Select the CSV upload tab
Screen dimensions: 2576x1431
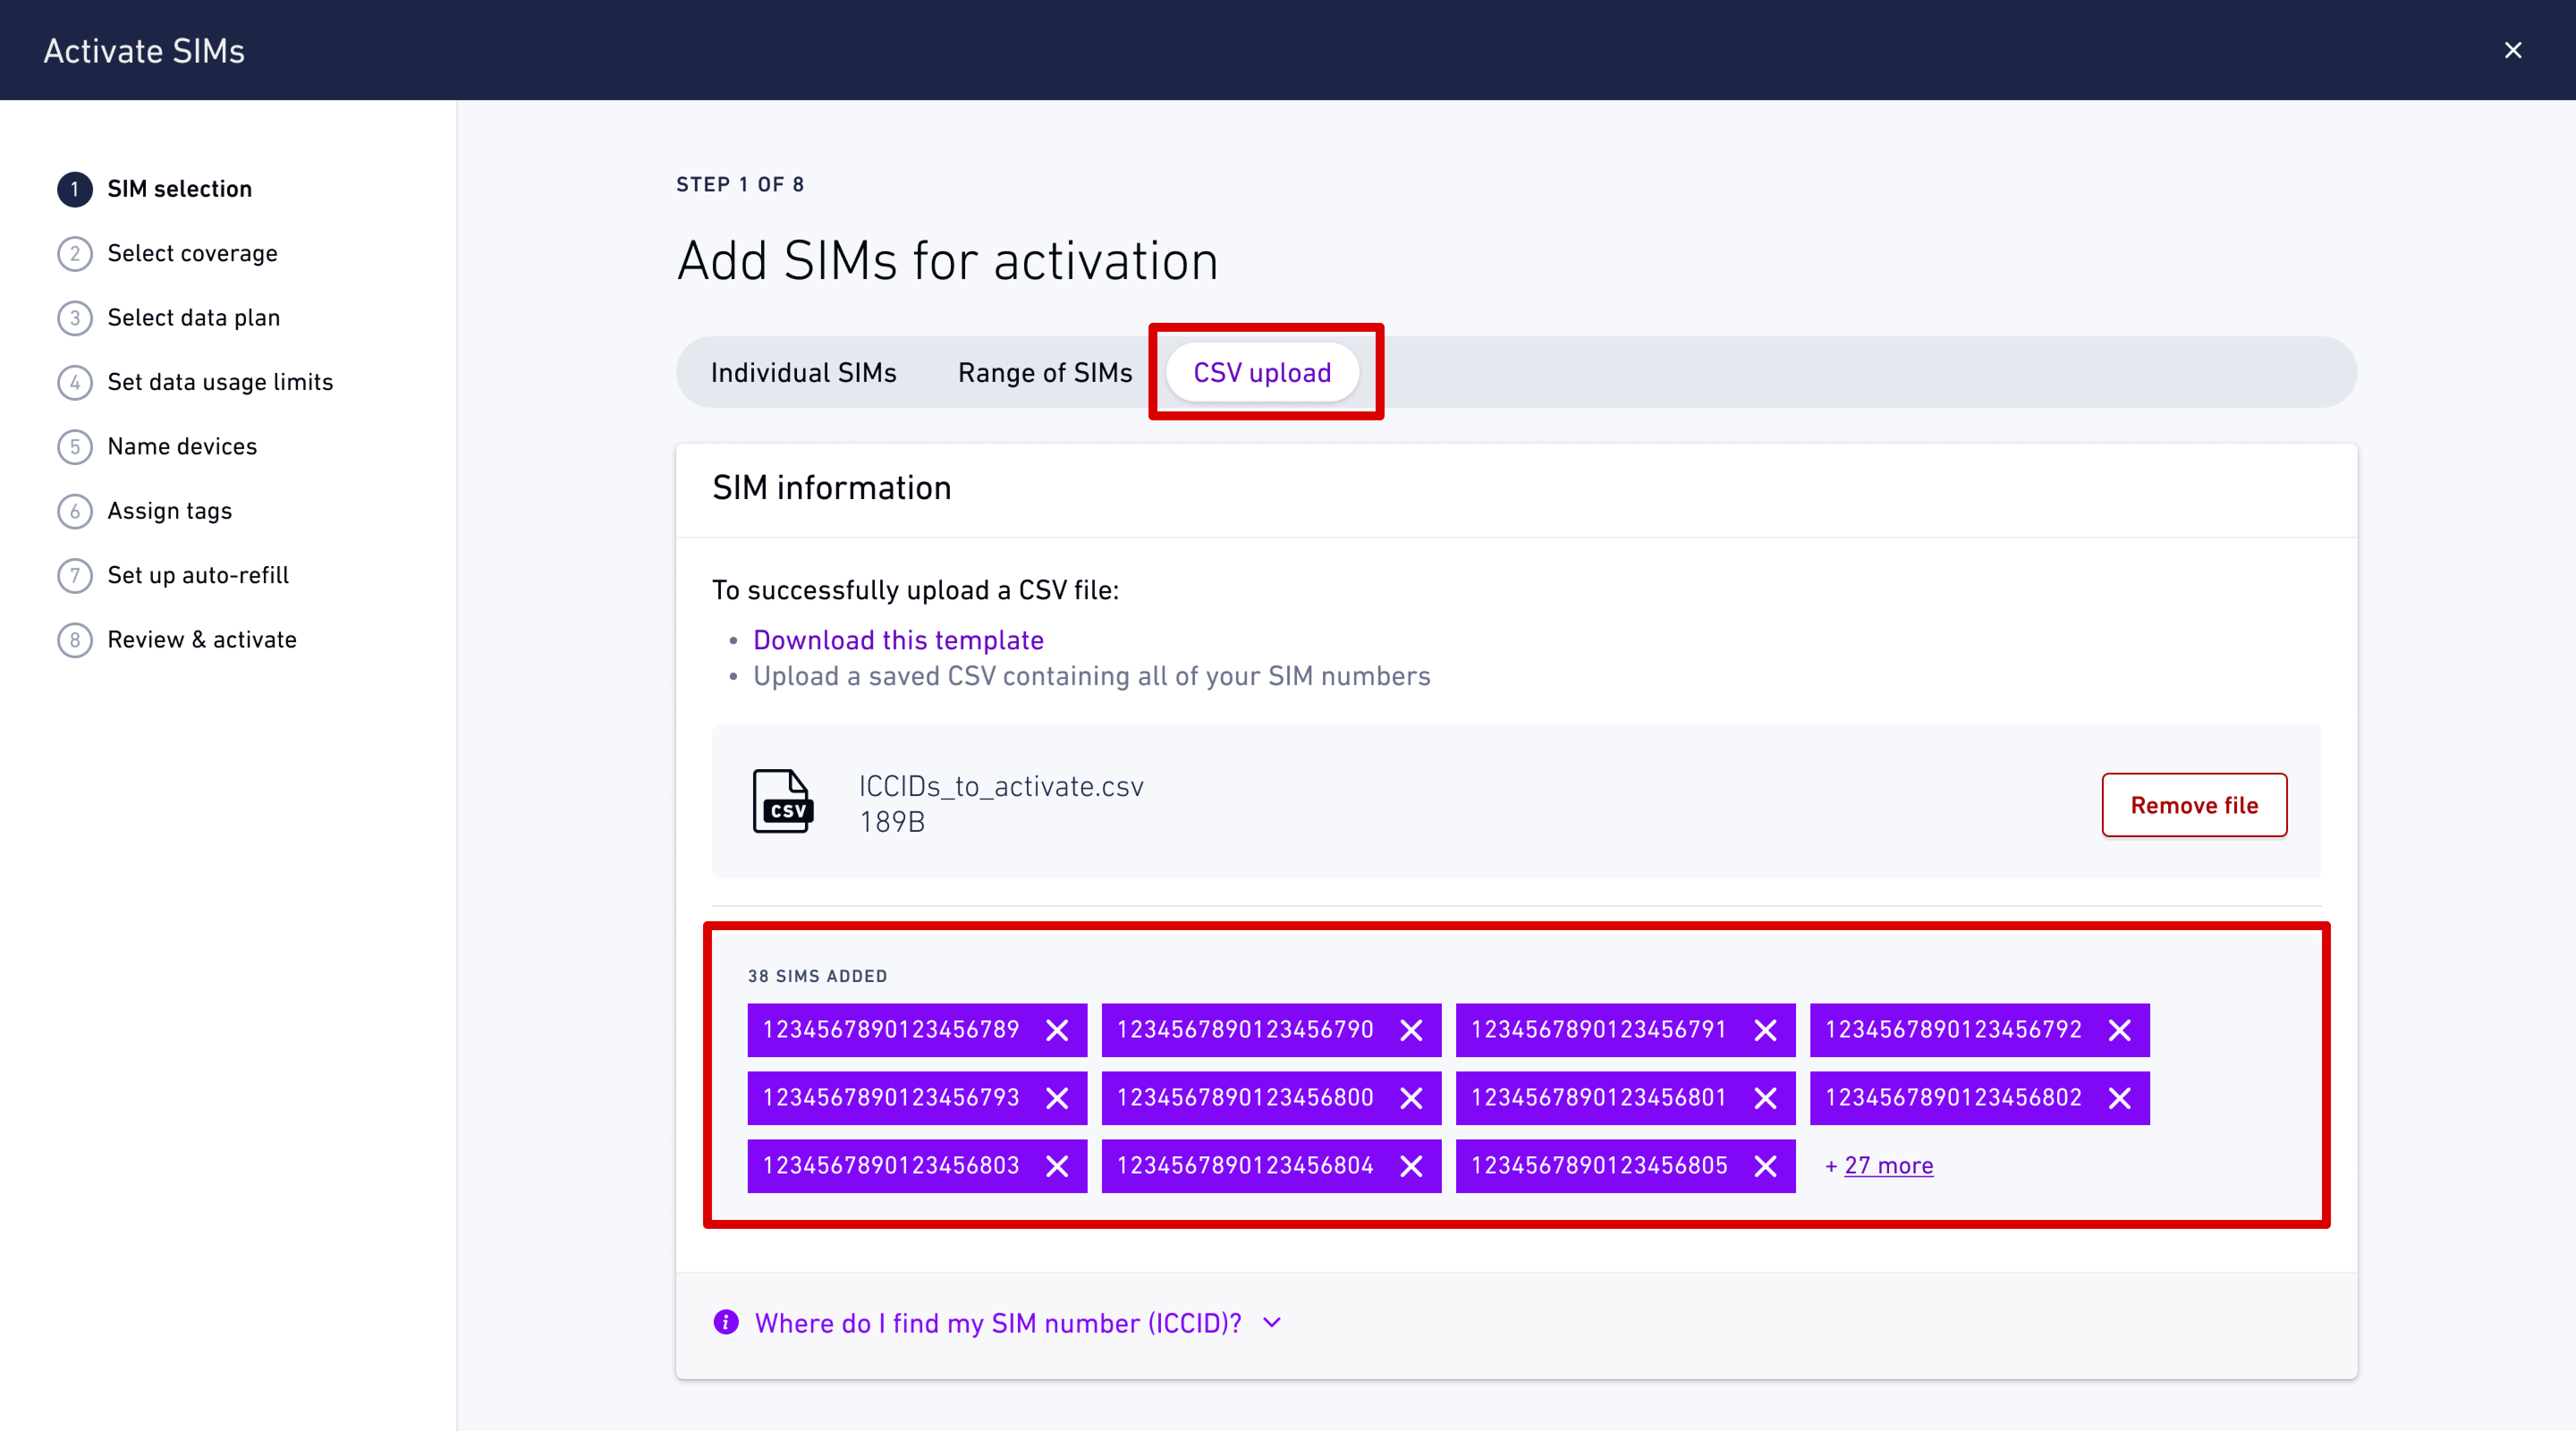tap(1262, 372)
